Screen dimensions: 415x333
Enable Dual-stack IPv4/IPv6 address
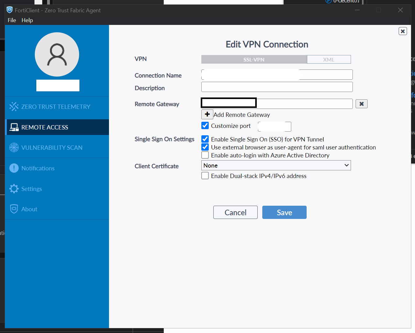(x=205, y=176)
